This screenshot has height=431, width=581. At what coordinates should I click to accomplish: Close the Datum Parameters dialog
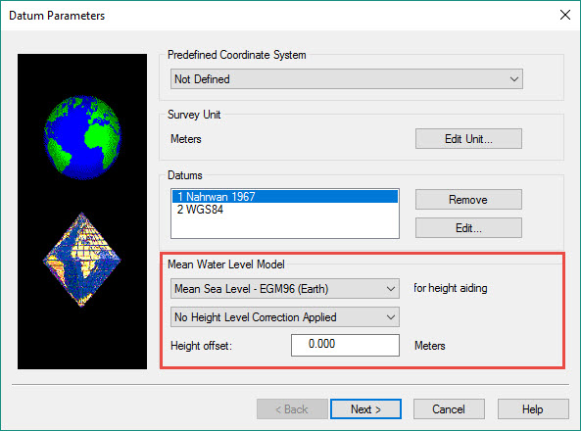point(565,15)
